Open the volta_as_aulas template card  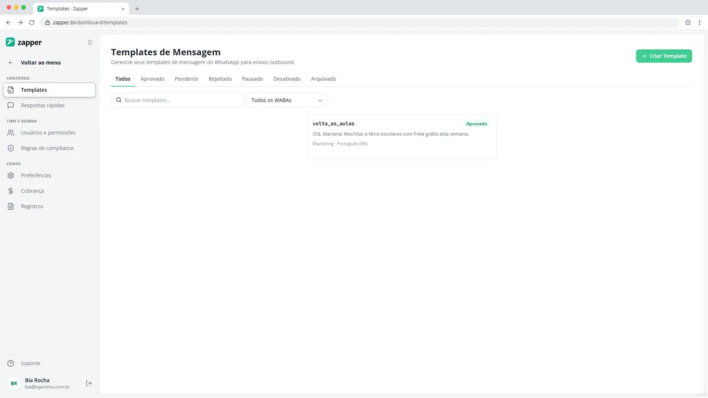point(401,137)
